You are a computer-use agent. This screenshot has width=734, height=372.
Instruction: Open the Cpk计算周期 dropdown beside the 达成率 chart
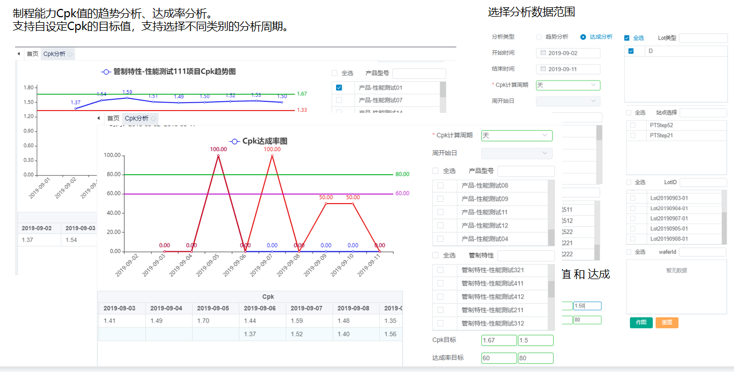click(x=516, y=136)
